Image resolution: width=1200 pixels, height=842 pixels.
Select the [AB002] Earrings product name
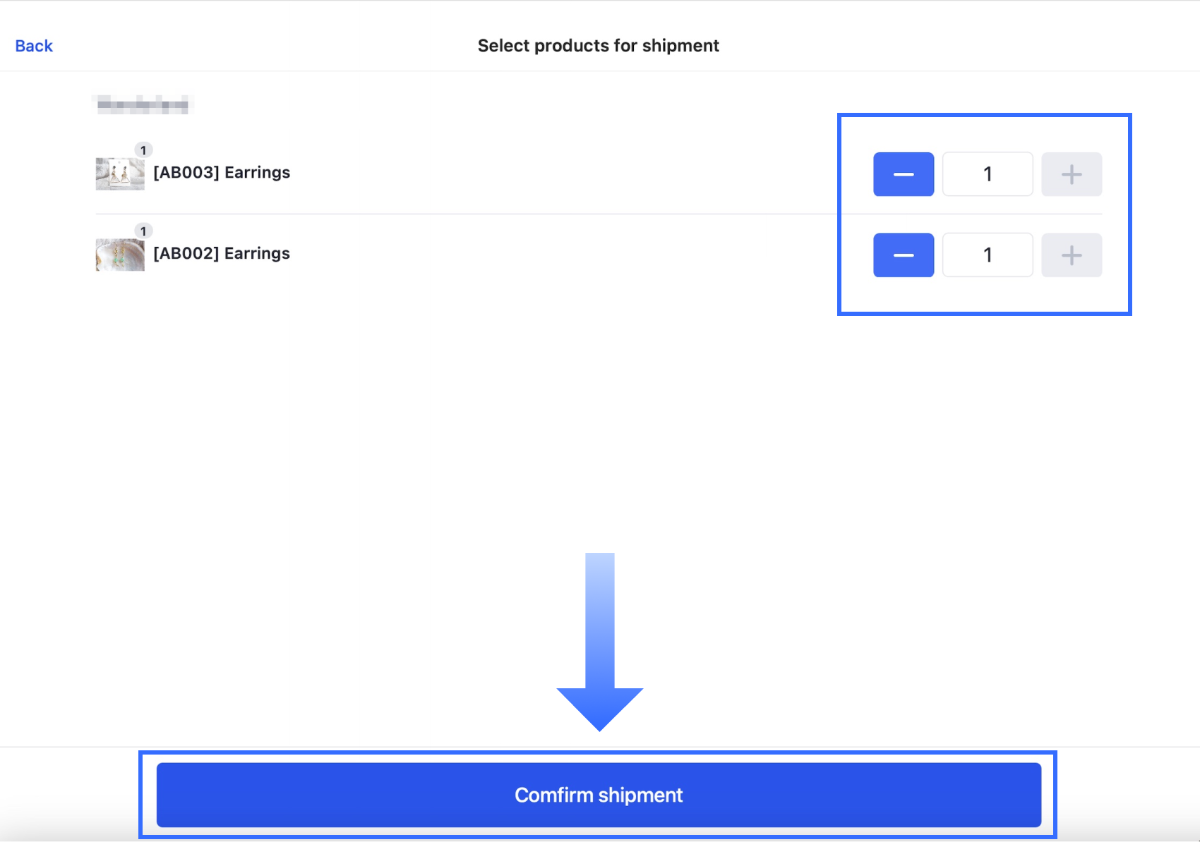pyautogui.click(x=222, y=254)
